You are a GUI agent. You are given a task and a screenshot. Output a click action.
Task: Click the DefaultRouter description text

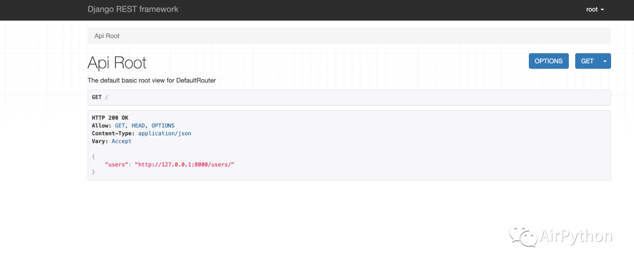[x=151, y=80]
